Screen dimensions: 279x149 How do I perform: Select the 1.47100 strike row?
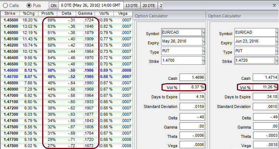(67, 102)
